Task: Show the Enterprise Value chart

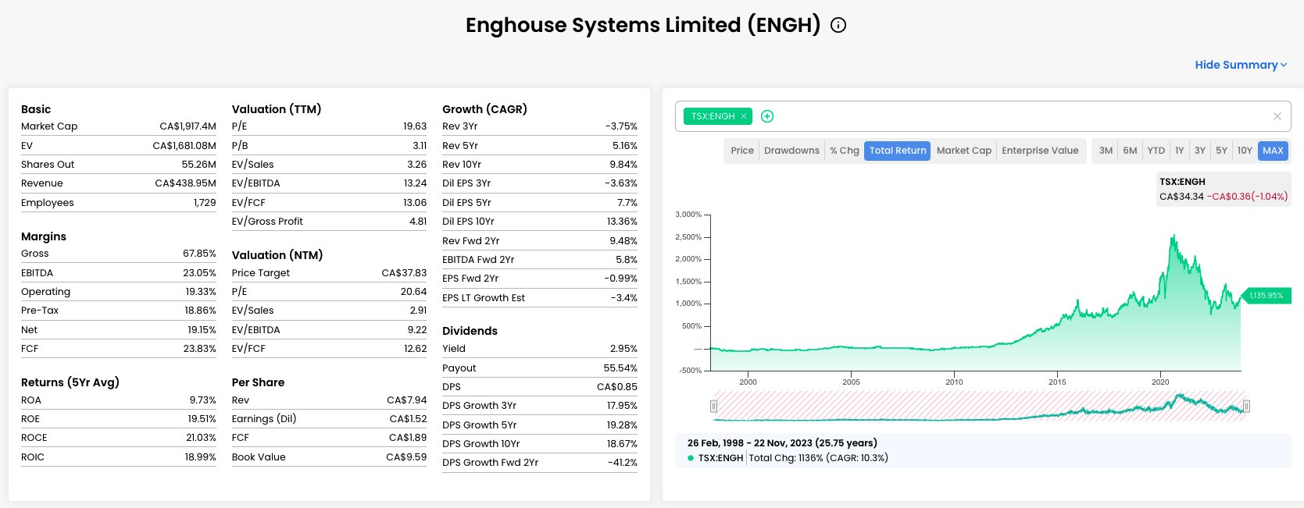Action: click(1040, 151)
